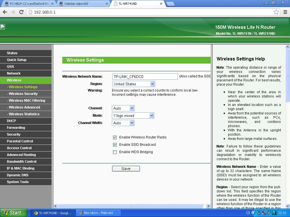Open Chrome menu hamburger icon

click(x=285, y=12)
